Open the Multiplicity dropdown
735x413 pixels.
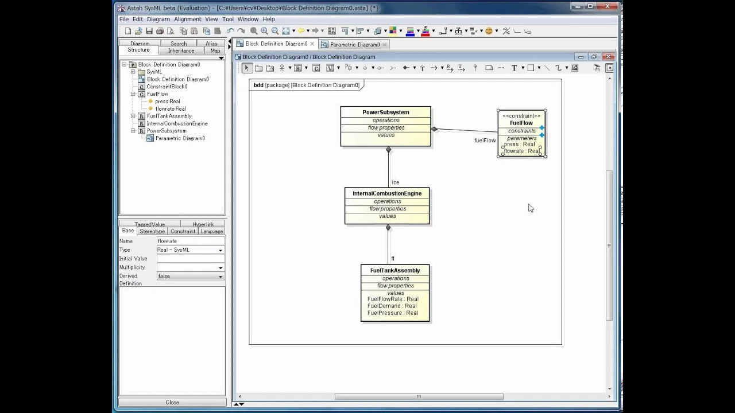pos(220,268)
